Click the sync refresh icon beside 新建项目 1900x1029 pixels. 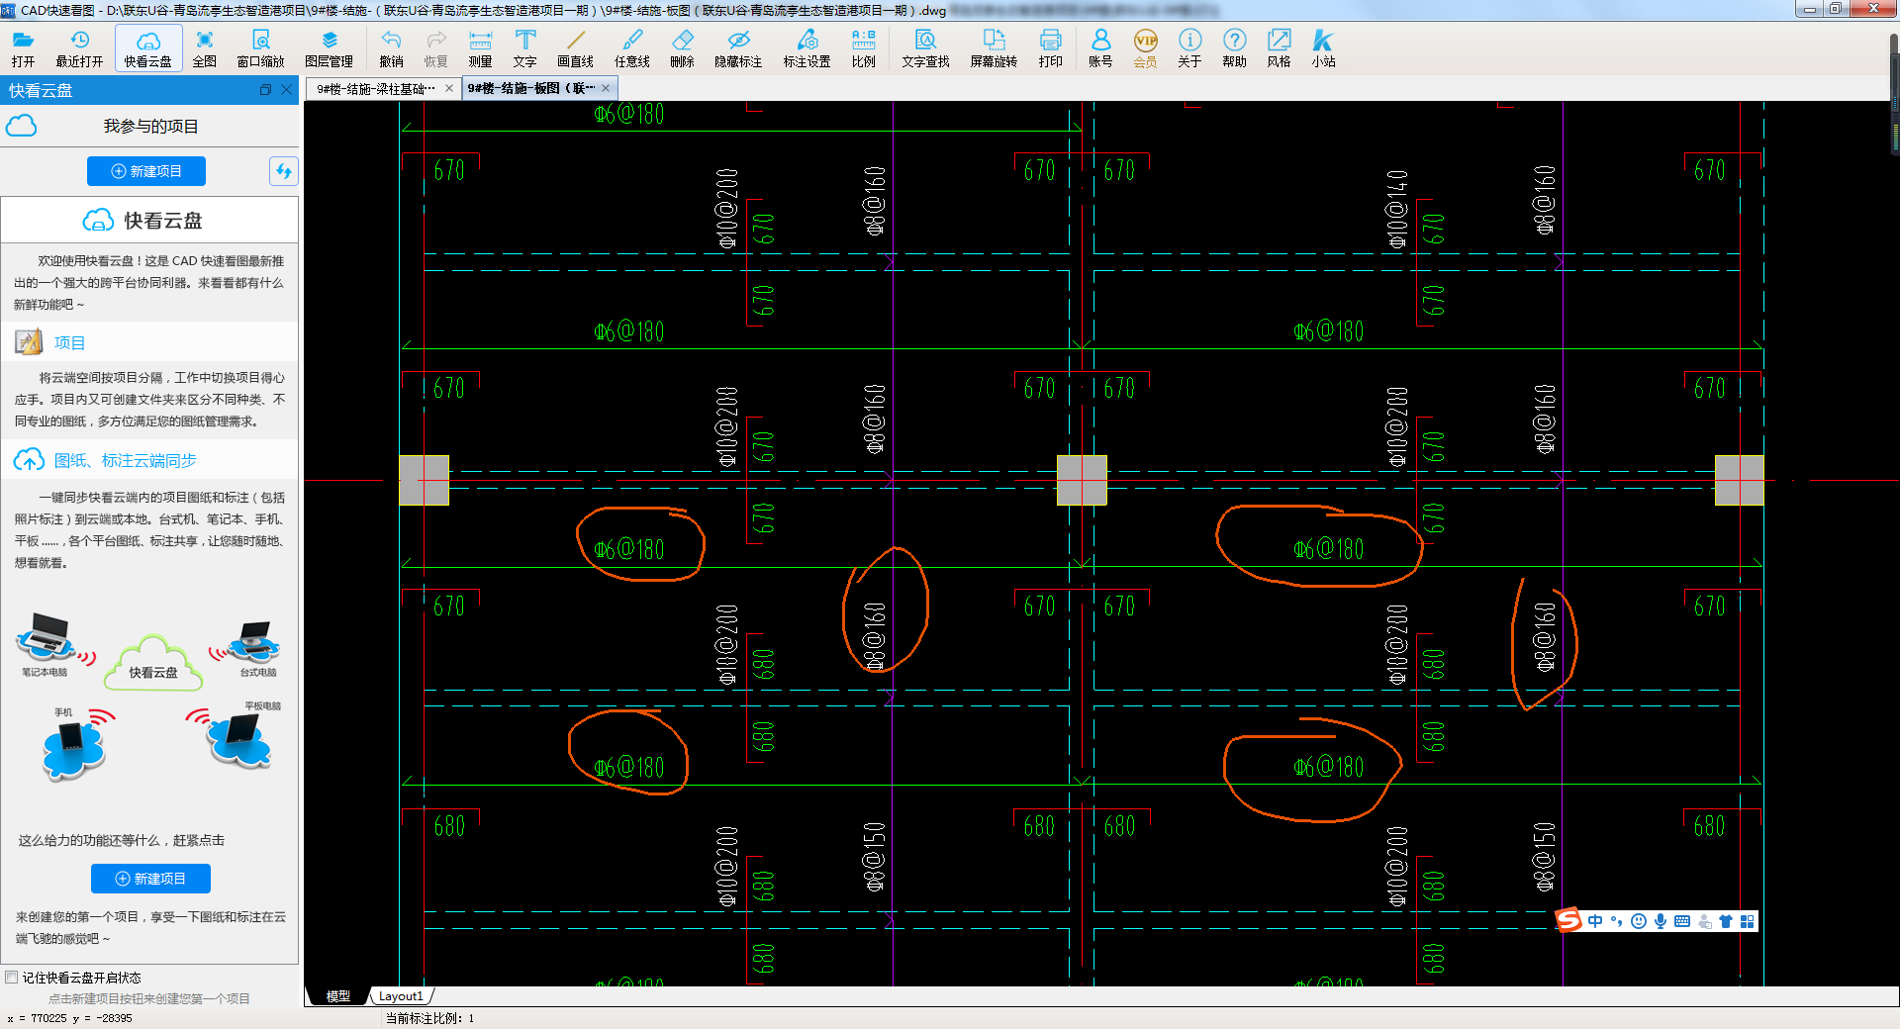tap(284, 171)
